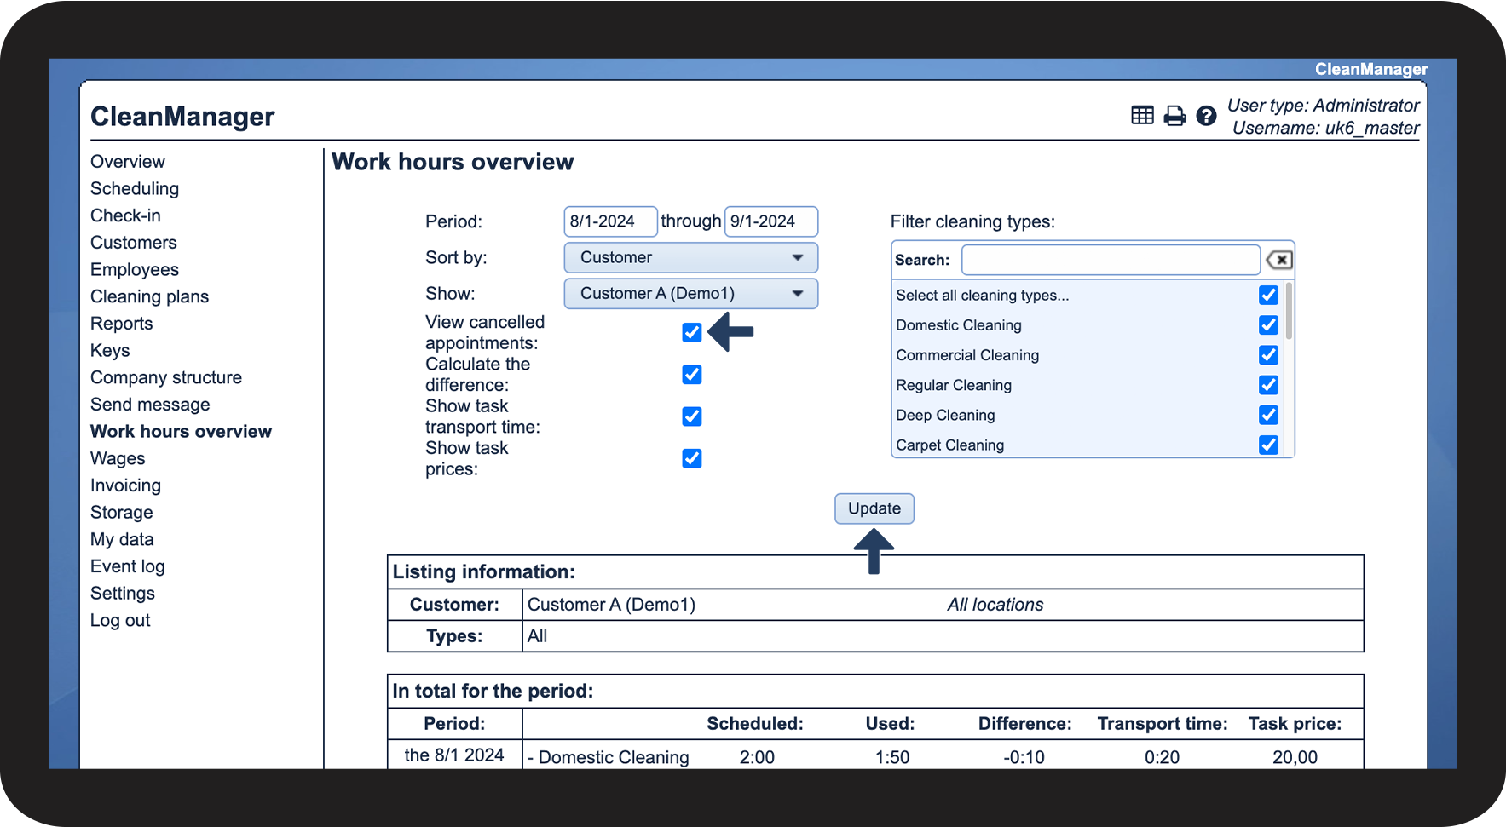Uncheck View cancelled appointments checkbox
1506x827 pixels.
[x=692, y=332]
